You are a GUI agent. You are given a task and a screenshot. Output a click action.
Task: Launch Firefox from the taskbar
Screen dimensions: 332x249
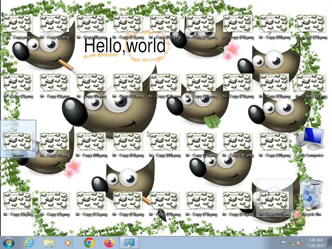[x=109, y=243]
